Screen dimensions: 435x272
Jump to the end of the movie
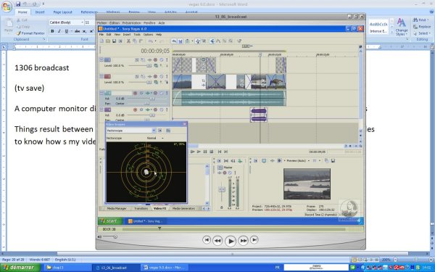(254, 239)
